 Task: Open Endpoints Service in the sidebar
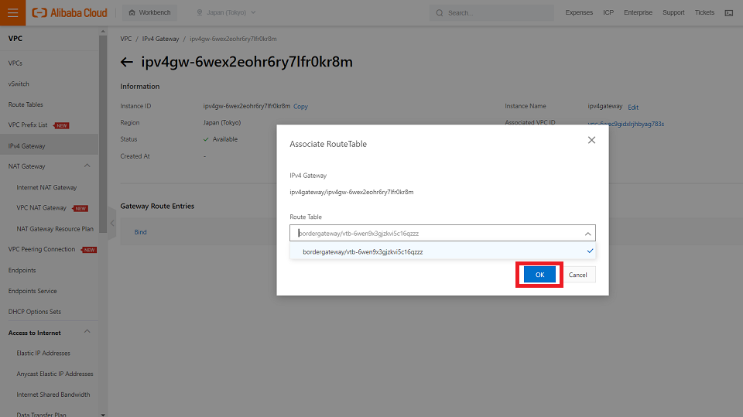click(x=33, y=292)
